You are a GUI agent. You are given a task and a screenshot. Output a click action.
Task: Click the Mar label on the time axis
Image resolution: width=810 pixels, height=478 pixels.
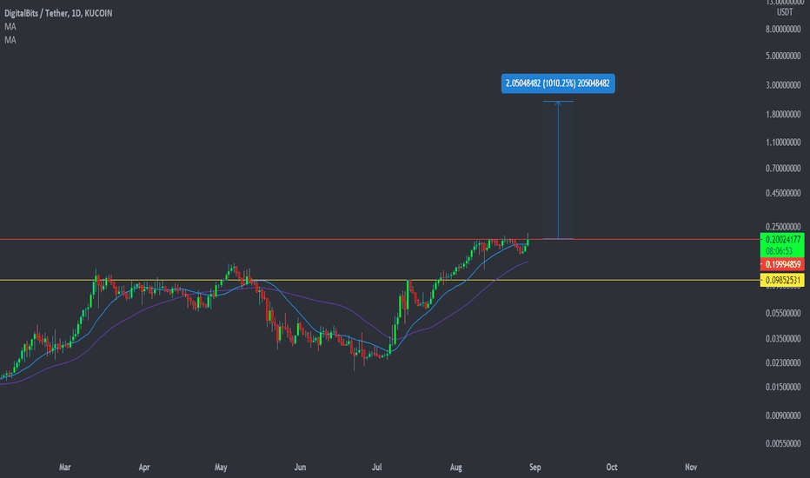(64, 468)
